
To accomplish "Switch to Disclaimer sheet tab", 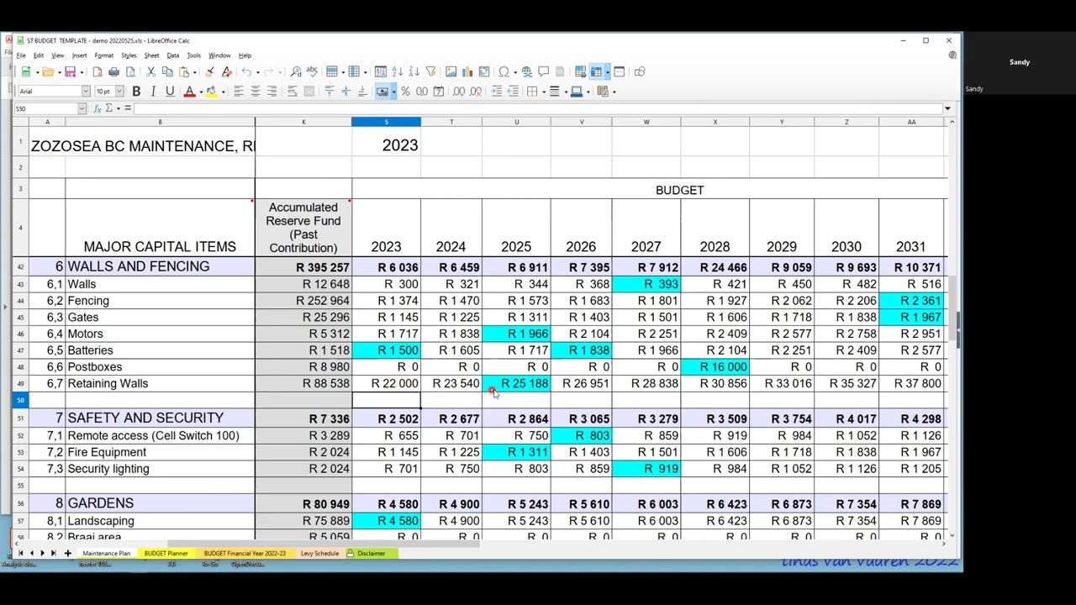I will tap(371, 553).
